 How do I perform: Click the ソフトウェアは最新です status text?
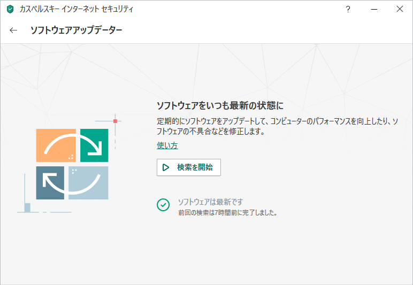(210, 202)
